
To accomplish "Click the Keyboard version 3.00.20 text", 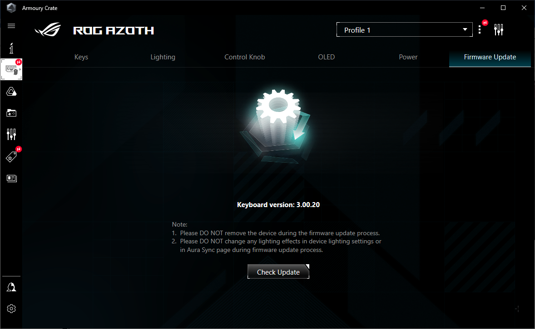I will pyautogui.click(x=278, y=205).
